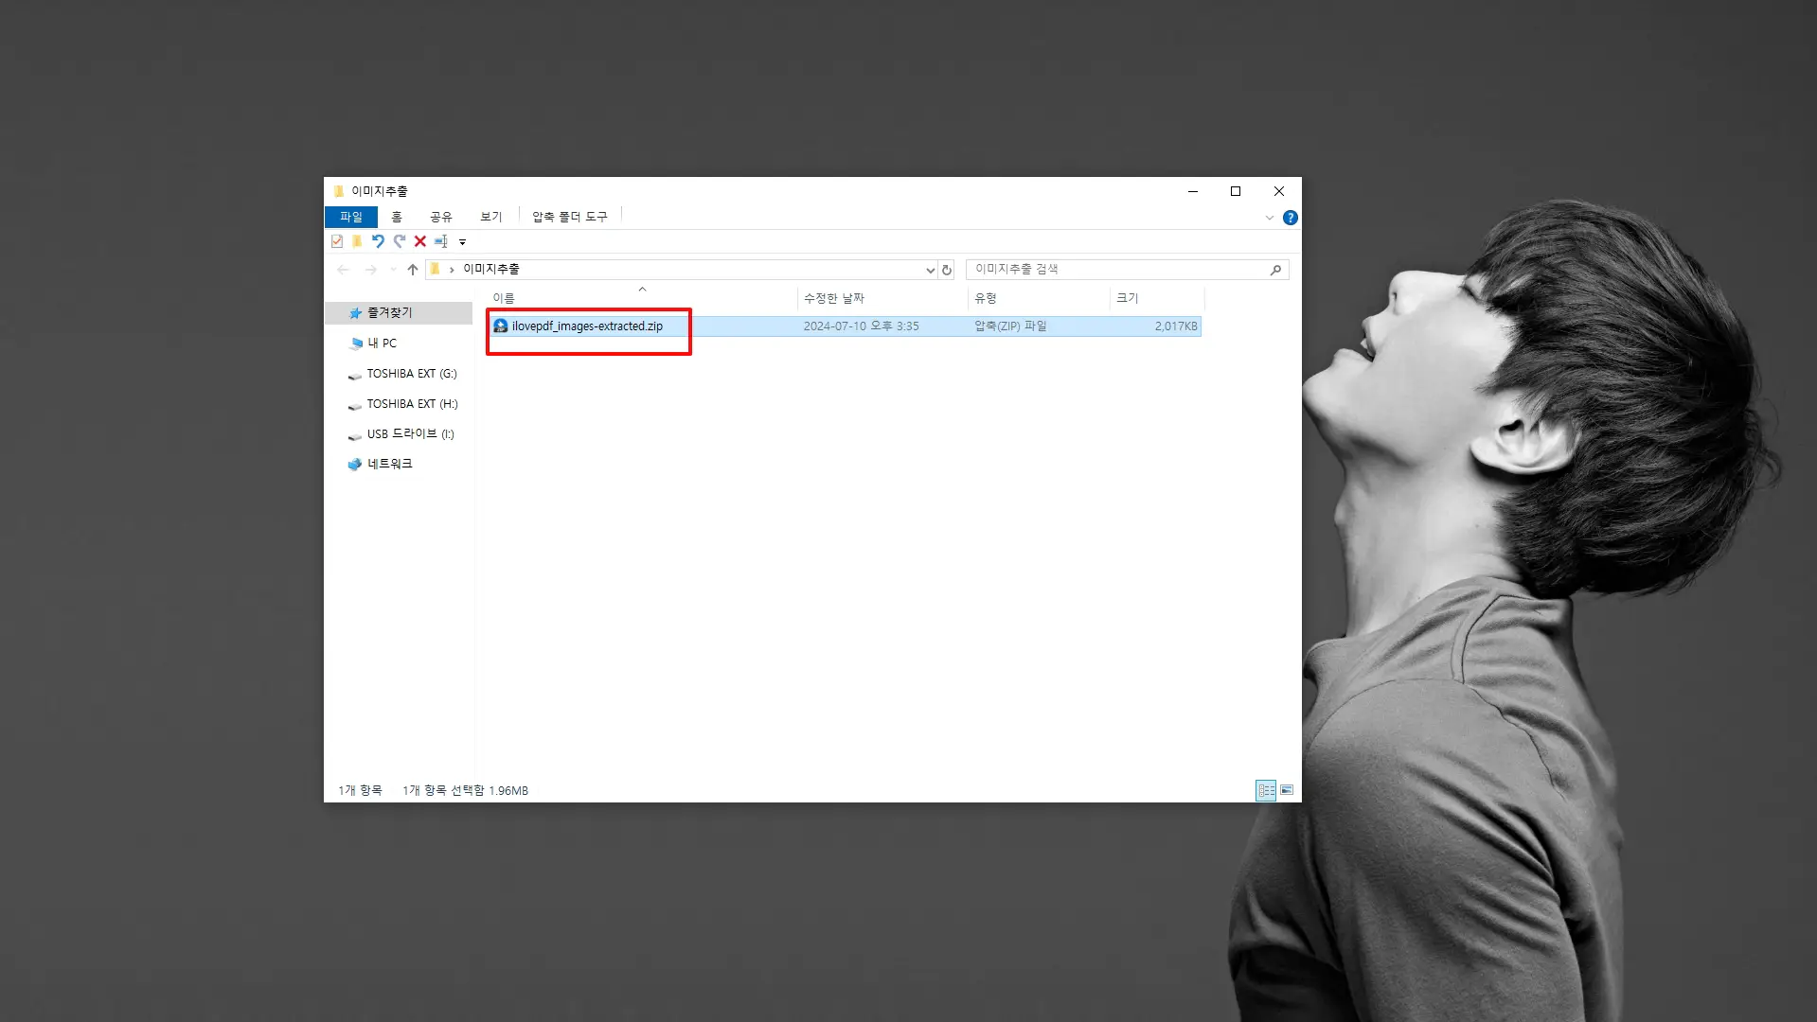This screenshot has height=1022, width=1817.
Task: Click the Redo arrow icon
Action: [400, 241]
